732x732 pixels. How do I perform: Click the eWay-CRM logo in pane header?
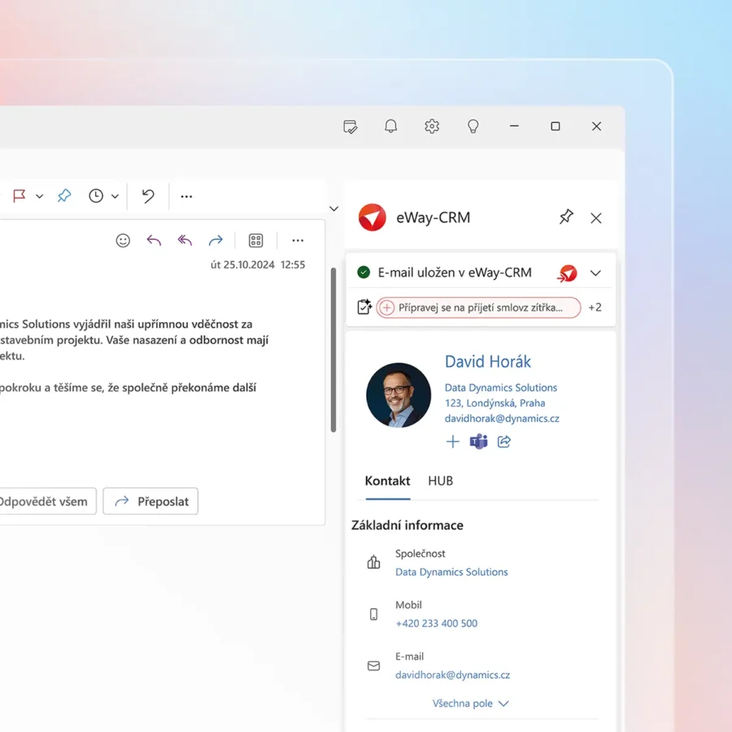[x=372, y=217]
